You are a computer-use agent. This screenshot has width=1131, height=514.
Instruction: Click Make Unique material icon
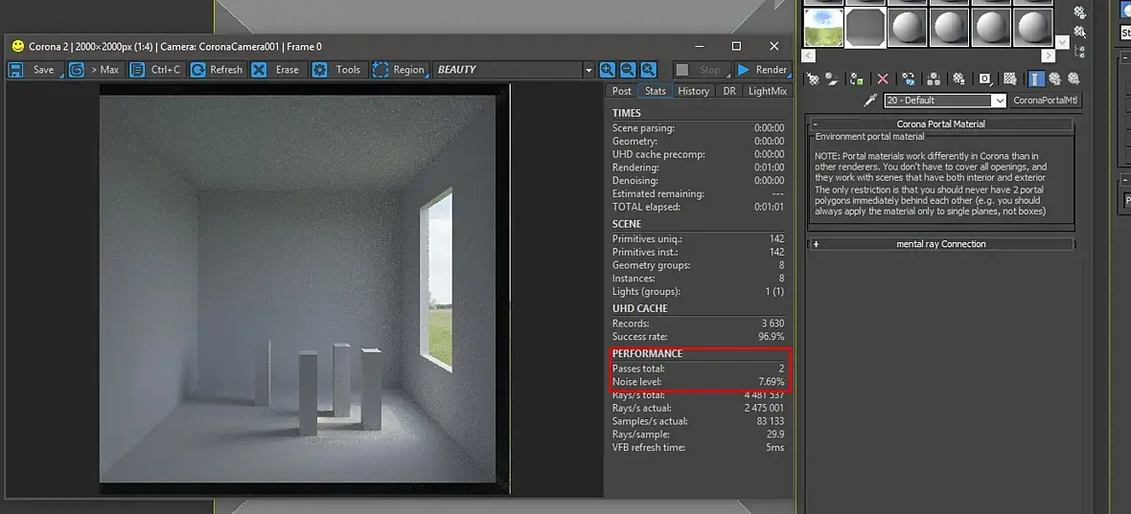point(934,79)
